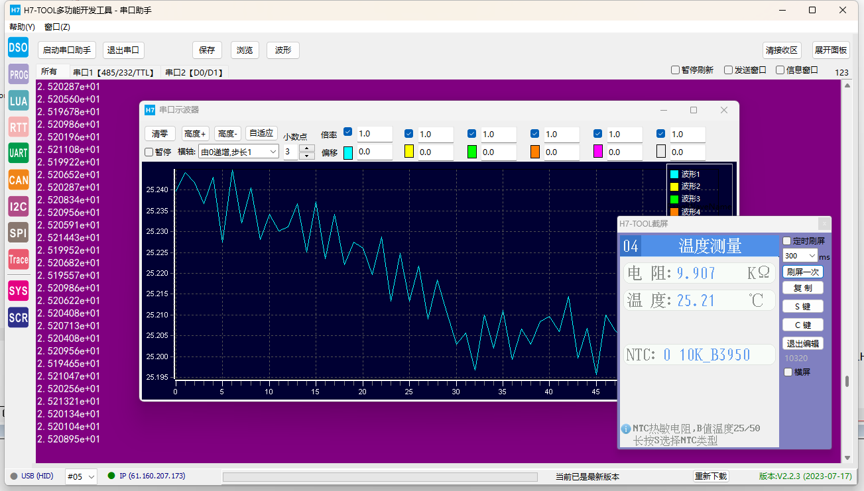Click the green IP connection status dot
The image size is (864, 491).
coord(111,476)
